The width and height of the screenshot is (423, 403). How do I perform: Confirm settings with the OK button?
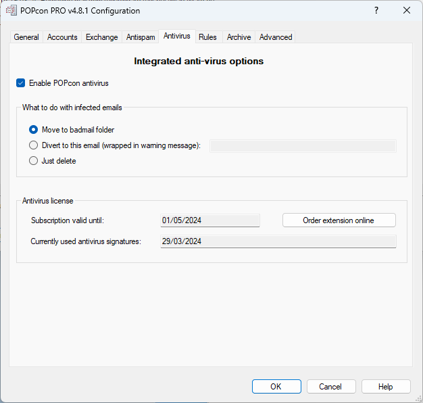[x=276, y=387]
